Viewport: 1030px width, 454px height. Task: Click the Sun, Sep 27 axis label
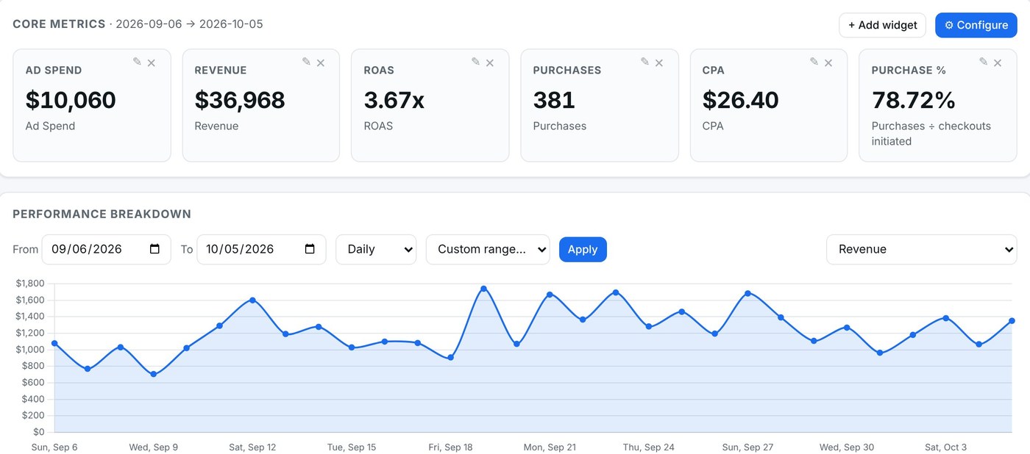tap(747, 447)
